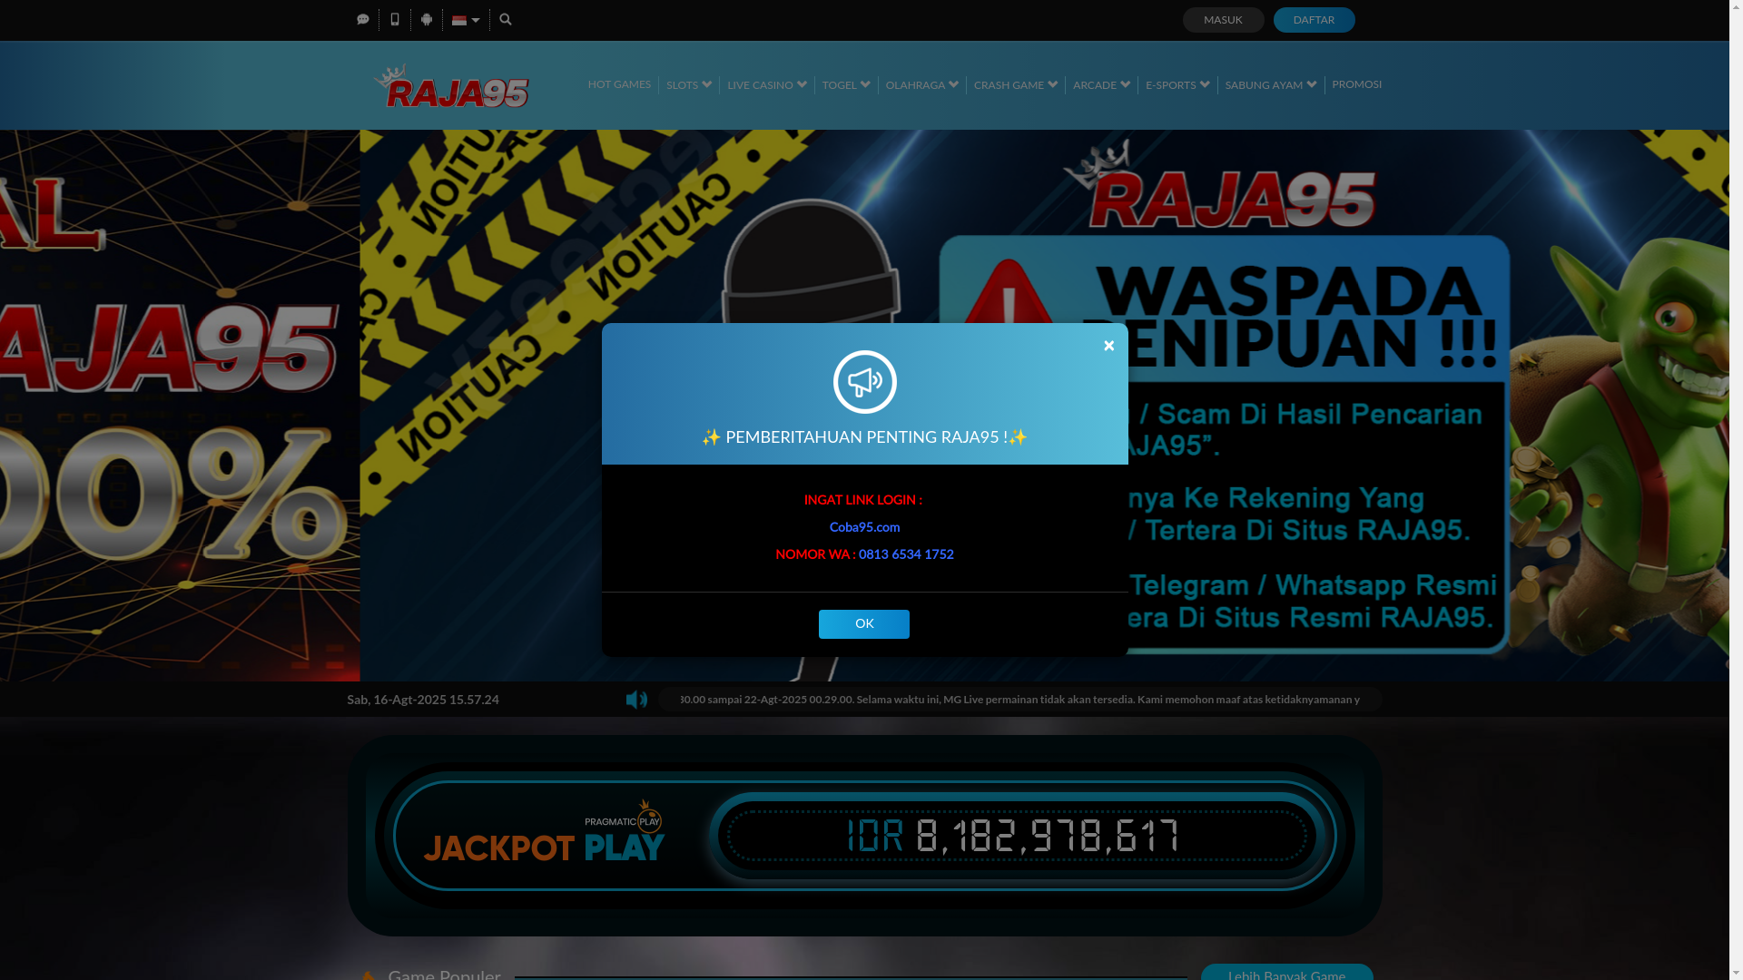The image size is (1743, 980).
Task: Click the PEMBERITAHUAN PENTING RAJA95 heading
Action: tap(864, 437)
